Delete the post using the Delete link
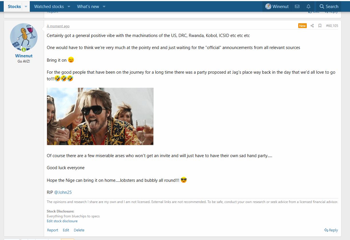The height and width of the screenshot is (240, 350). (79, 230)
